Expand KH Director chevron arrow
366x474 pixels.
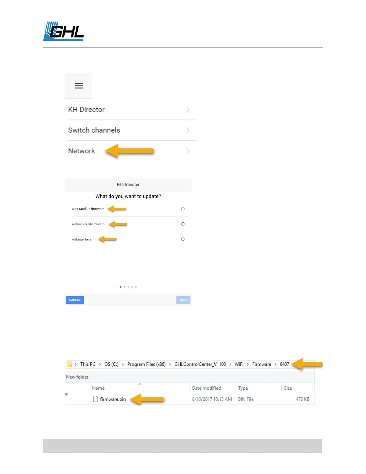pos(188,110)
